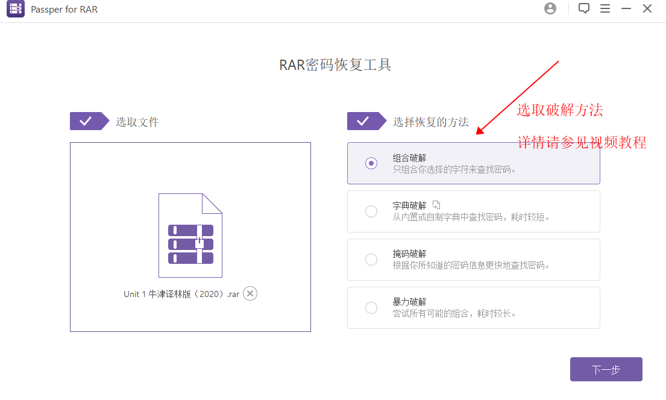Close the Passper for RAR window
666x400 pixels.
tap(647, 8)
